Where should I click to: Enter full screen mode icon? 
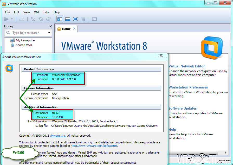coord(75,19)
